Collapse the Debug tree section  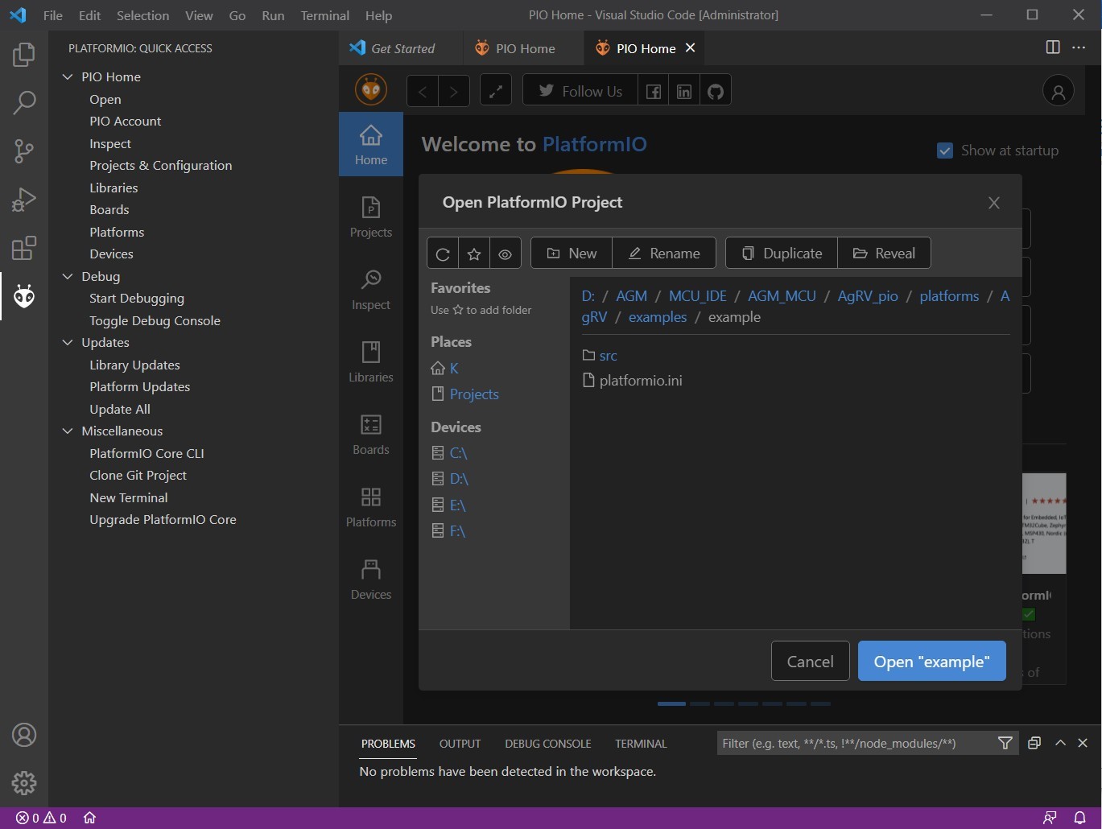pos(68,276)
